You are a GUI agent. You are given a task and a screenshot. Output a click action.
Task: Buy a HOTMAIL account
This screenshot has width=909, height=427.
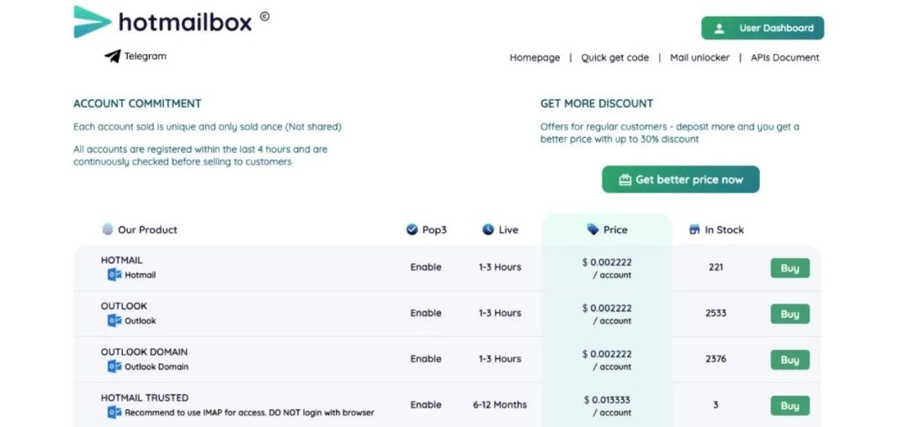click(789, 268)
